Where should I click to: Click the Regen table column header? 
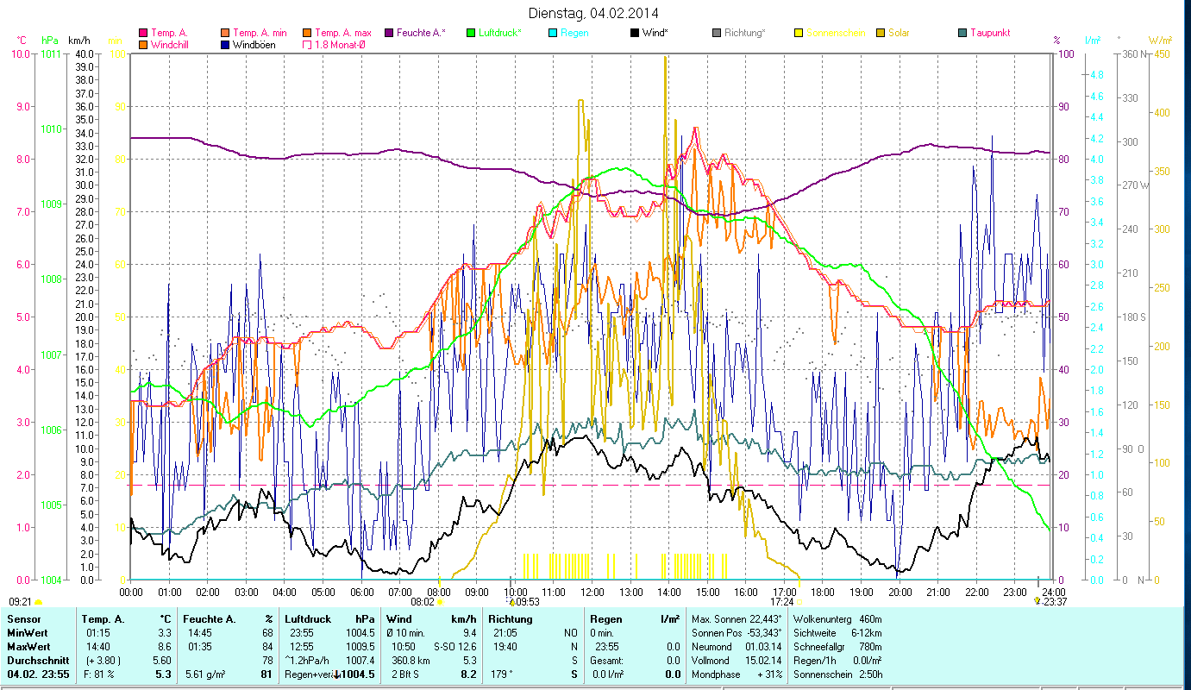pos(605,619)
